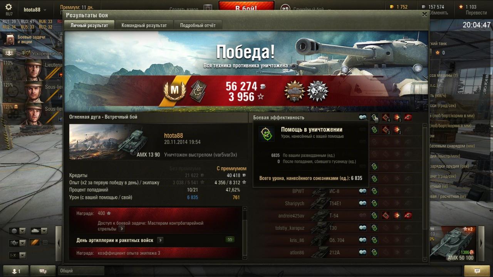Click the destroyed vehicles header icon

point(408,117)
